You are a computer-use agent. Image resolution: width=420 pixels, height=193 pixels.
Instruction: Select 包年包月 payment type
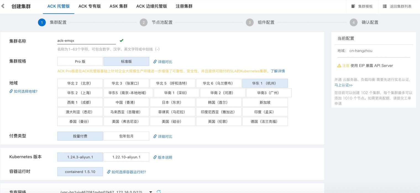tap(126, 136)
